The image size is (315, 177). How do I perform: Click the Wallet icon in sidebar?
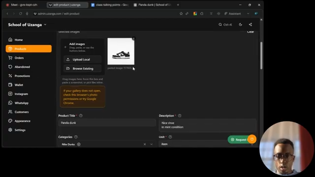coord(10,85)
